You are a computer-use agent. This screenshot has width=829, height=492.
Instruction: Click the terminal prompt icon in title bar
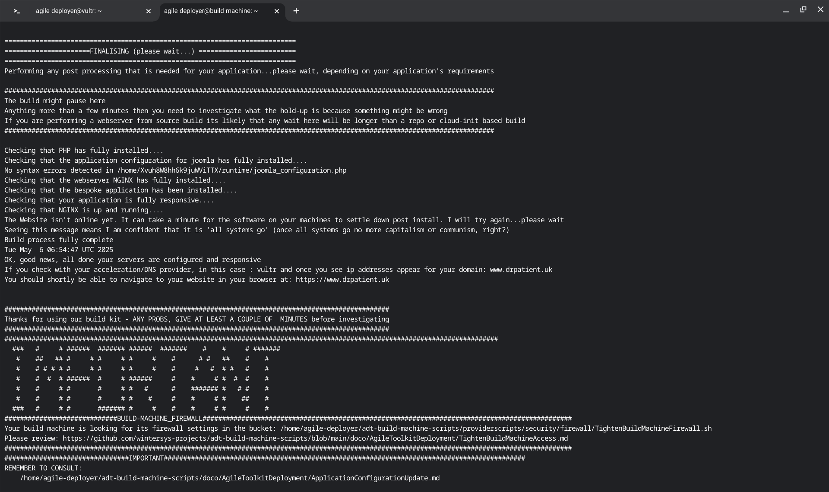[x=17, y=11]
